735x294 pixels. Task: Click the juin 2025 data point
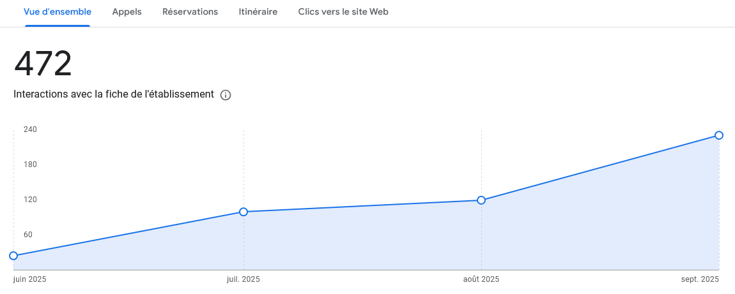point(13,256)
